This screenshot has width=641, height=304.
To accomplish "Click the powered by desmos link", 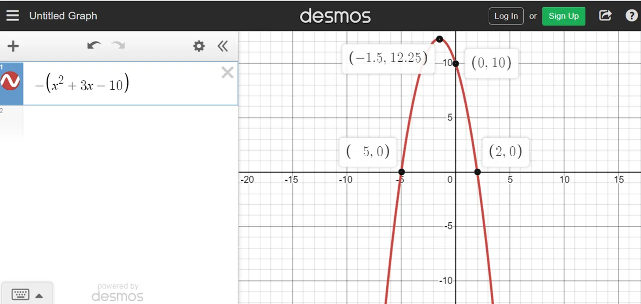I will pyautogui.click(x=118, y=292).
